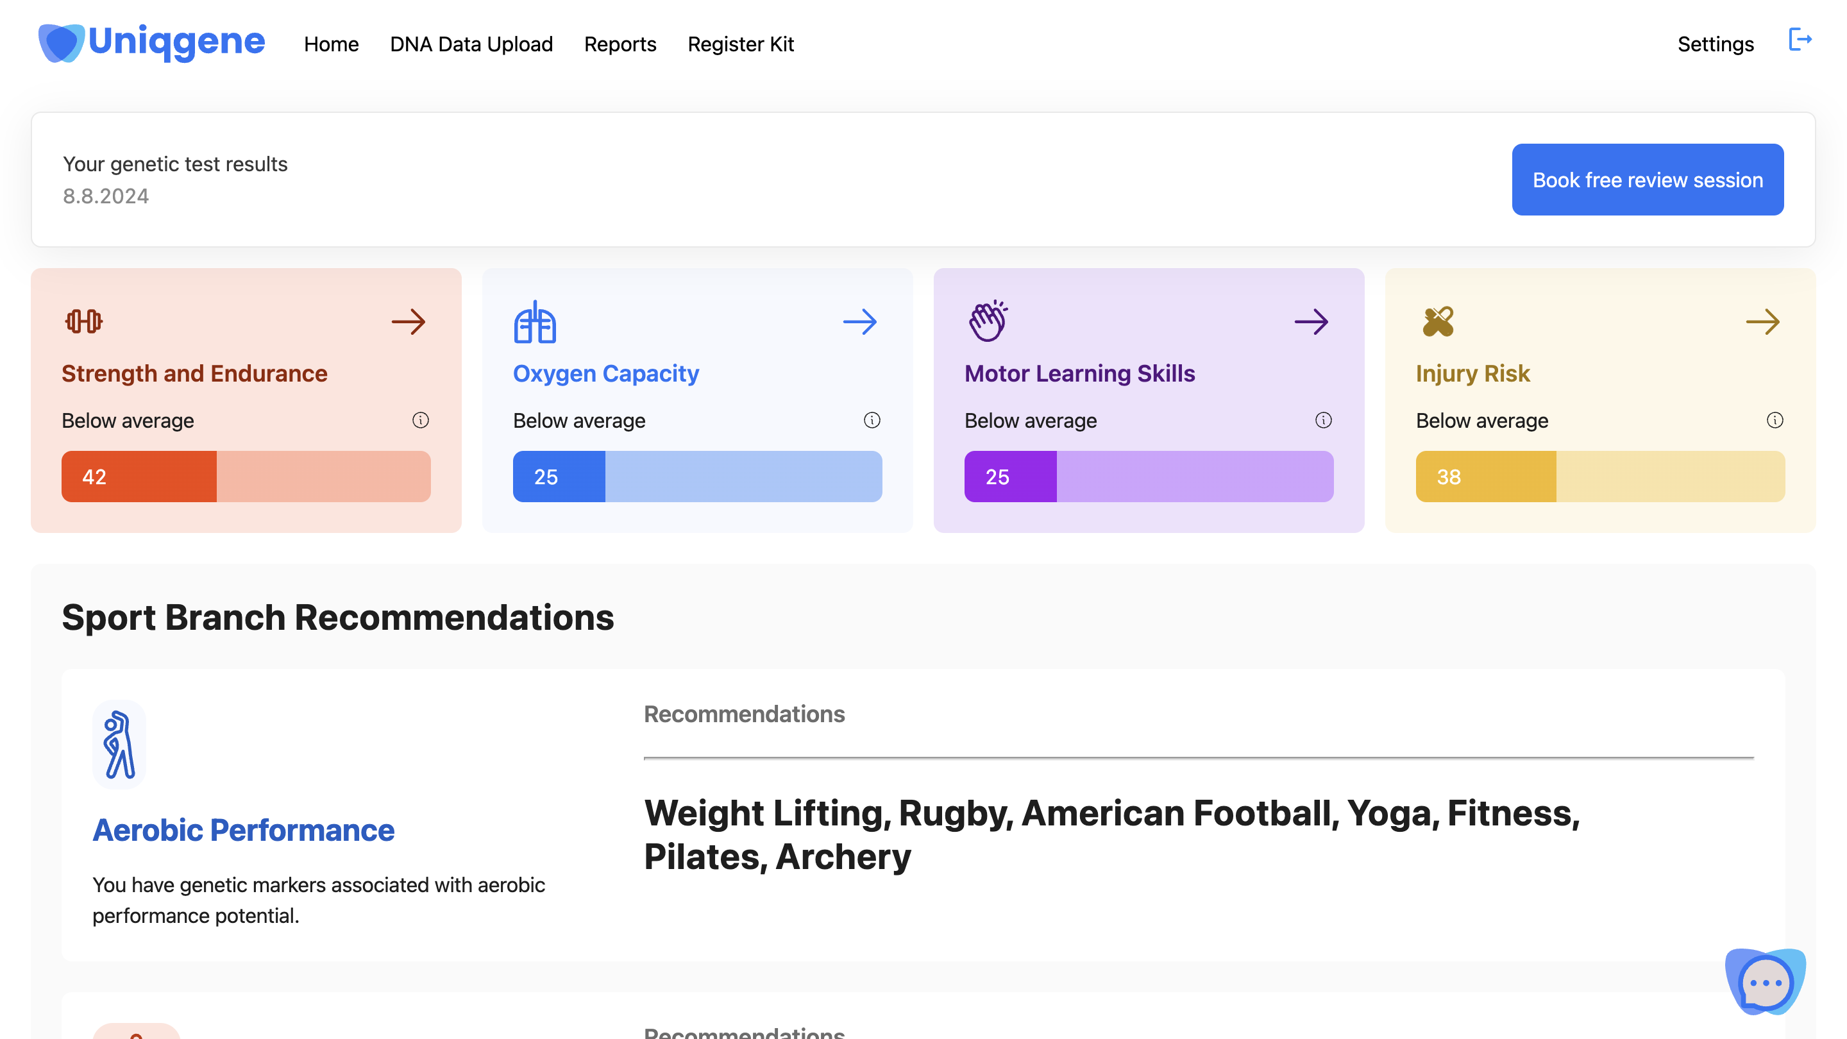The height and width of the screenshot is (1039, 1847).
Task: Click the Oxygen Capacity progress bar
Action: [x=698, y=476]
